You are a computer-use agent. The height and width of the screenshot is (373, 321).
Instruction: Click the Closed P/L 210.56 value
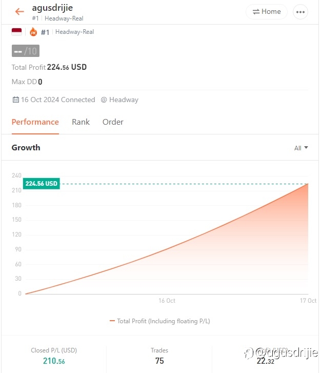(x=54, y=361)
